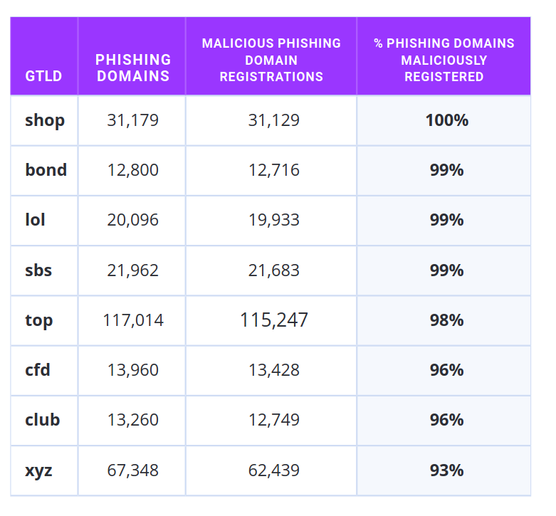Select the 100% percentage cell

coord(446,120)
